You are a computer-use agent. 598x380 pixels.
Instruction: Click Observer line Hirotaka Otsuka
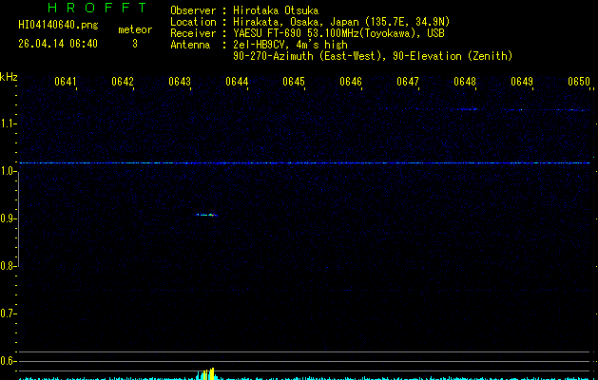tap(244, 10)
